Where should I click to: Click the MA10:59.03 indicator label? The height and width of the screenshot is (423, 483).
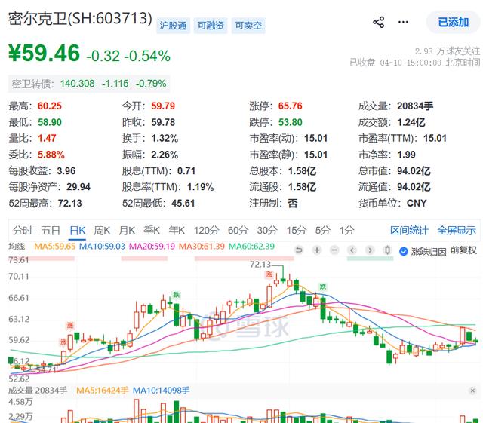(102, 247)
